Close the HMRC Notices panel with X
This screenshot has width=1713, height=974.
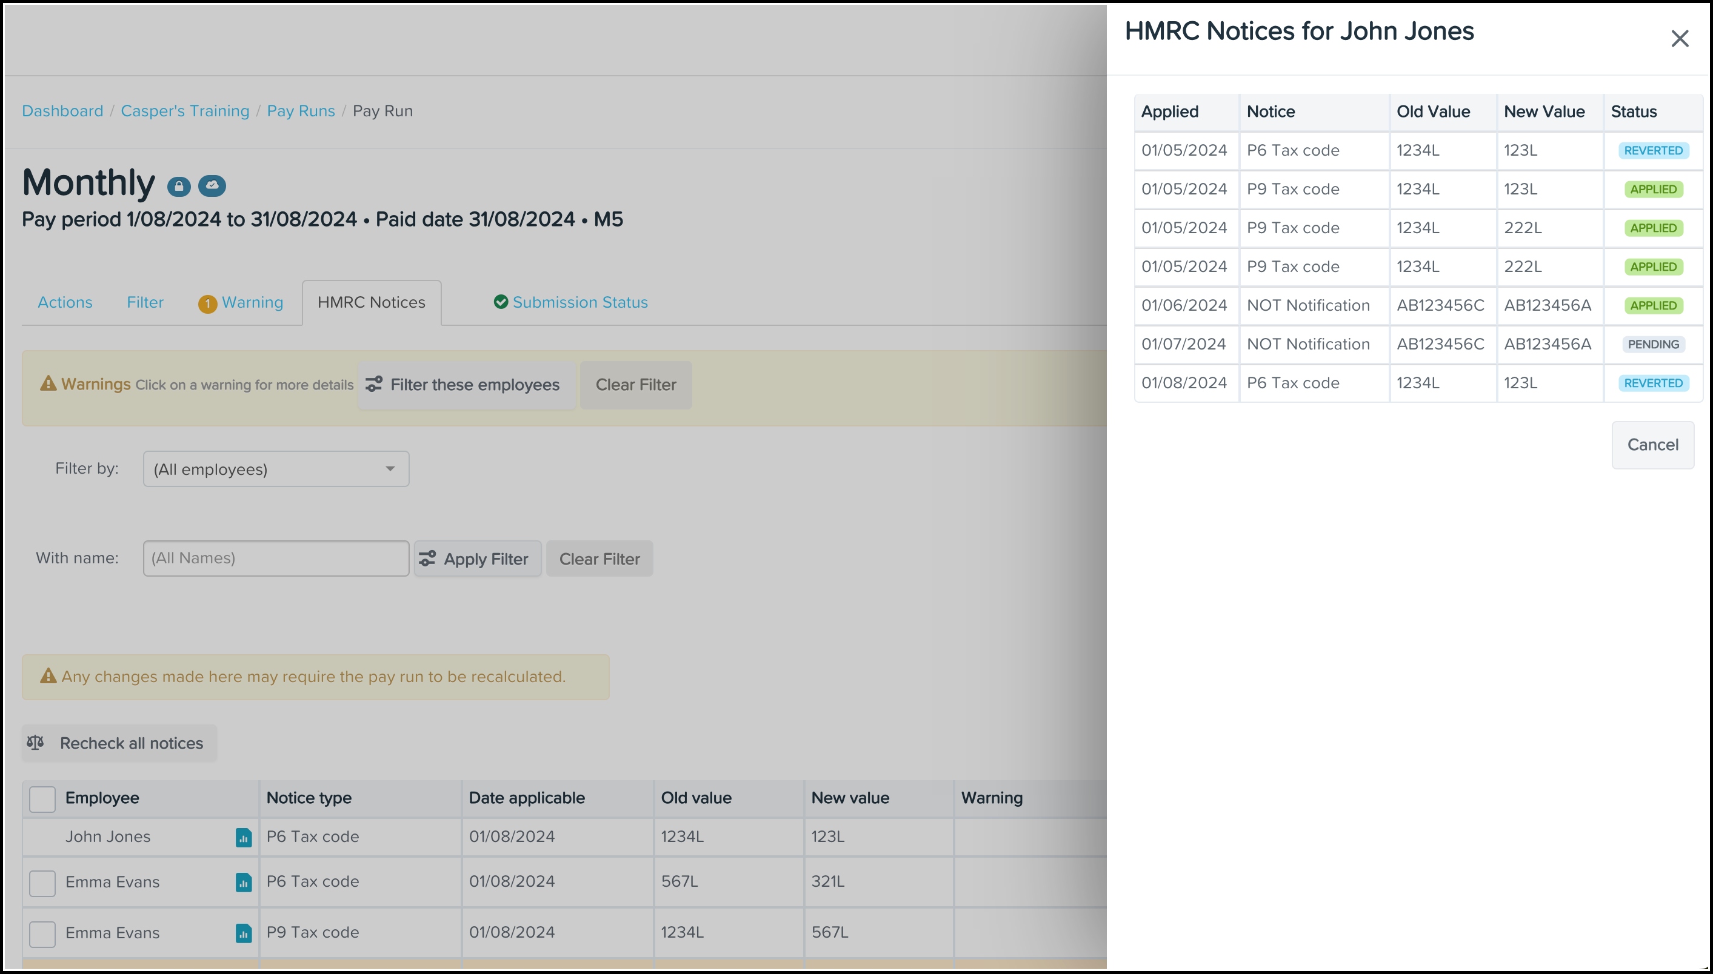tap(1680, 39)
